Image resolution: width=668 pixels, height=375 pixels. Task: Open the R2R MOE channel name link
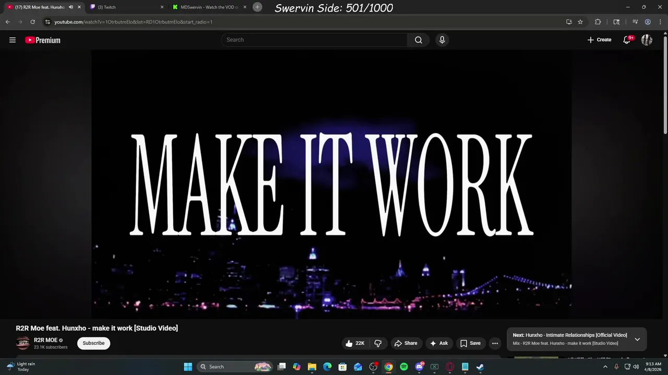tap(45, 340)
